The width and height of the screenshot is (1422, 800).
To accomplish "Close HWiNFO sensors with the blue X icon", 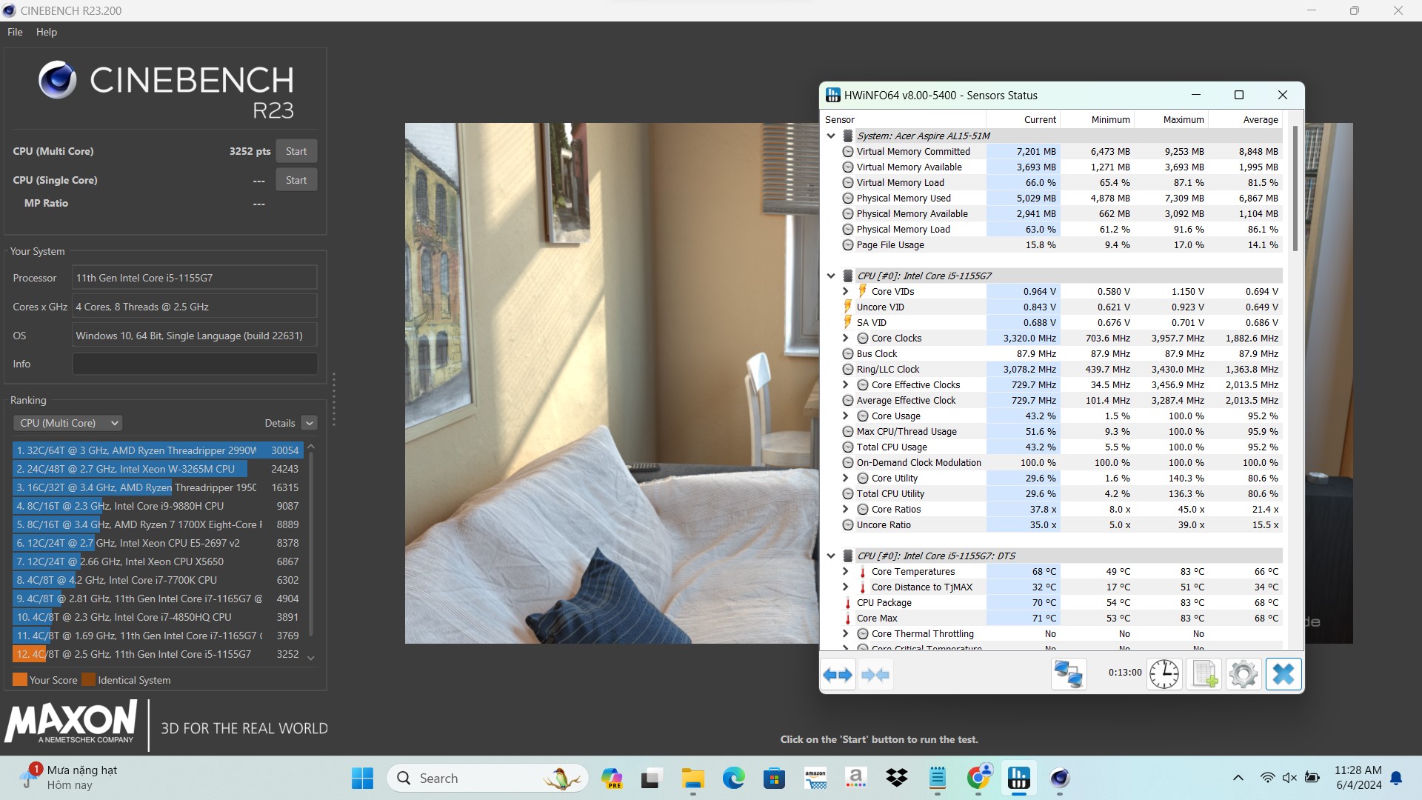I will (1284, 675).
